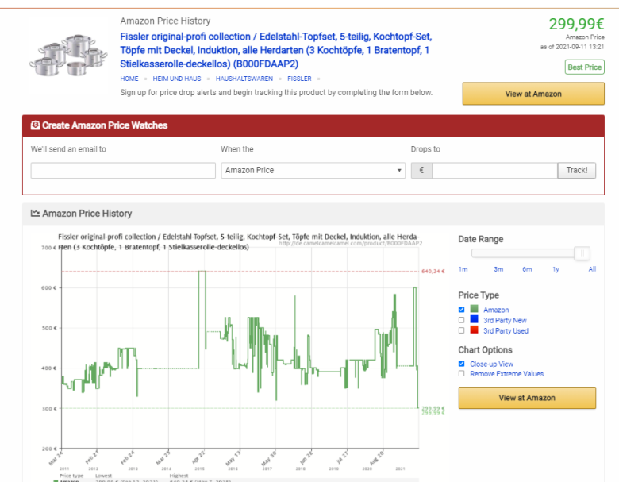Click the euro currency symbol box
This screenshot has width=619, height=482.
tap(421, 170)
